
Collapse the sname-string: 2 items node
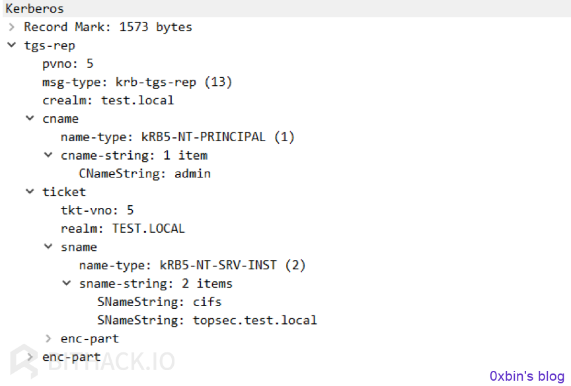[x=67, y=283]
